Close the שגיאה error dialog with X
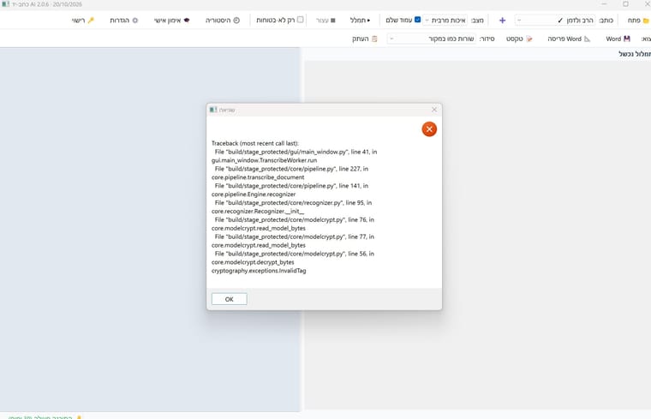Screen dimensions: 651x419 click(434, 110)
